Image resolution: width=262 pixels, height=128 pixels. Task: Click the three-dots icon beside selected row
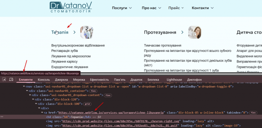(x=2, y=117)
